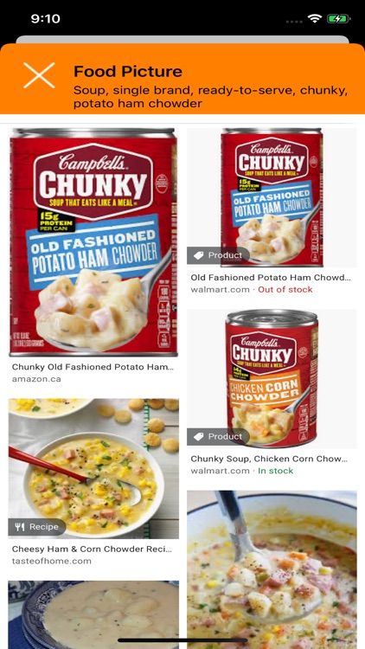The image size is (365, 649).
Task: Open 'Cheesy Ham & Corn Chowder Reci...' title
Action: click(92, 549)
